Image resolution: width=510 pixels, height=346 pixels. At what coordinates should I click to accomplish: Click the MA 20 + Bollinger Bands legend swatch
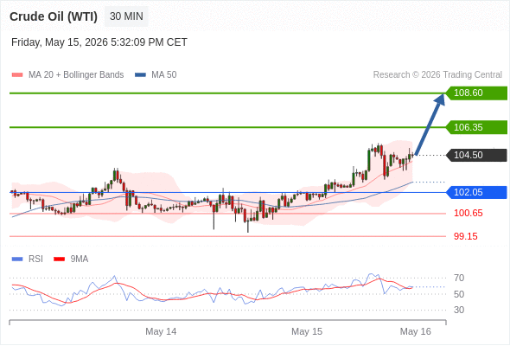pyautogui.click(x=17, y=75)
